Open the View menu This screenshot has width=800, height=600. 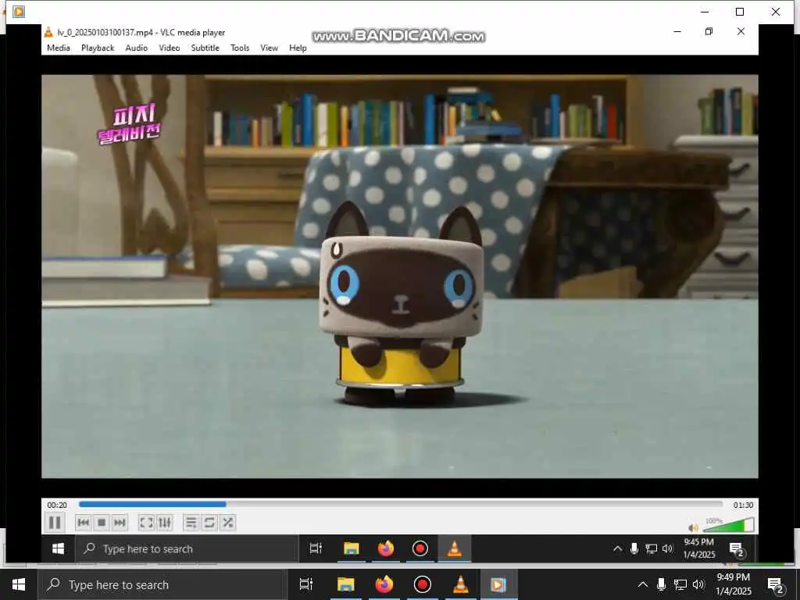click(x=269, y=48)
